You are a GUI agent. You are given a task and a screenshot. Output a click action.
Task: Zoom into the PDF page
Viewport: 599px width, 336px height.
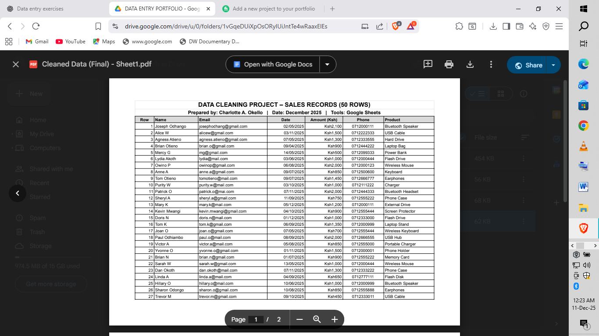click(334, 319)
